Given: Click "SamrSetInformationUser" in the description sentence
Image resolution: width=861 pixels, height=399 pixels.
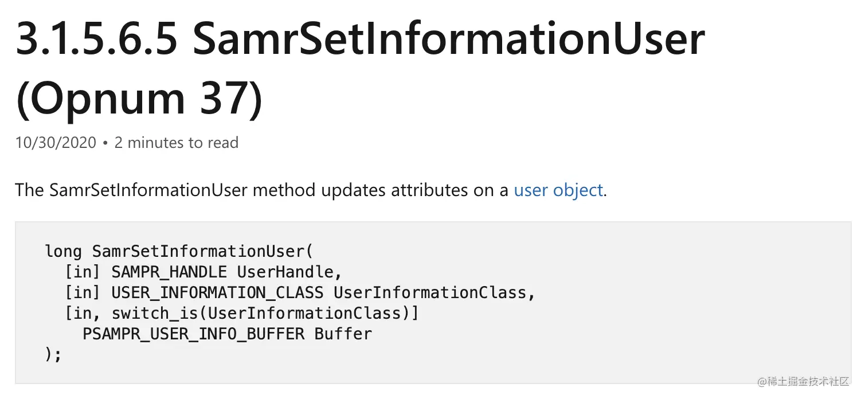Looking at the screenshot, I should (148, 190).
